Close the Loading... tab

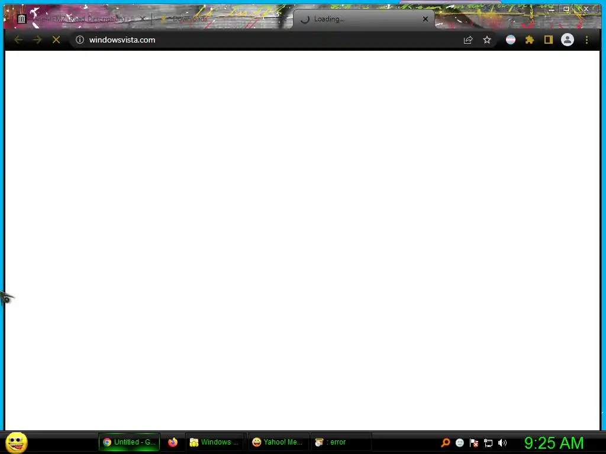coord(426,19)
